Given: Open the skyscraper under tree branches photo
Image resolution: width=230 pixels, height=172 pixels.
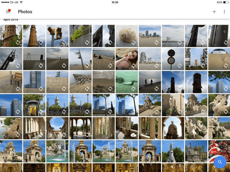Looking at the screenshot, I should [x=219, y=82].
